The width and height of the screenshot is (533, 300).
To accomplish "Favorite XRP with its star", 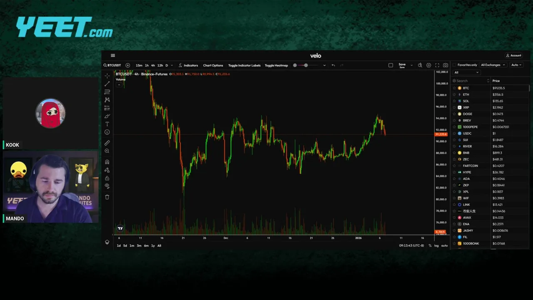I will click(454, 107).
